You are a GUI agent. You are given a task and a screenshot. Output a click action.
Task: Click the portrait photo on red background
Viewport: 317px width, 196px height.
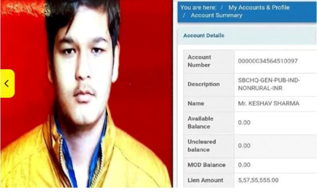click(87, 94)
